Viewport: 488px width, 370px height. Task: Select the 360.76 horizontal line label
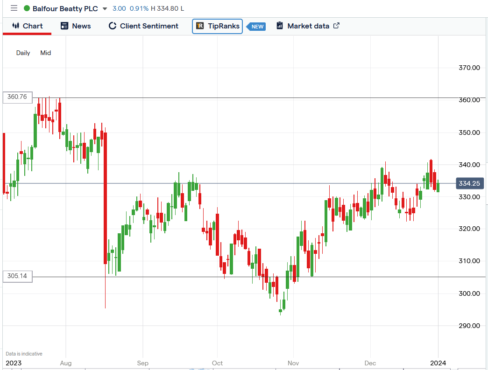[x=17, y=97]
